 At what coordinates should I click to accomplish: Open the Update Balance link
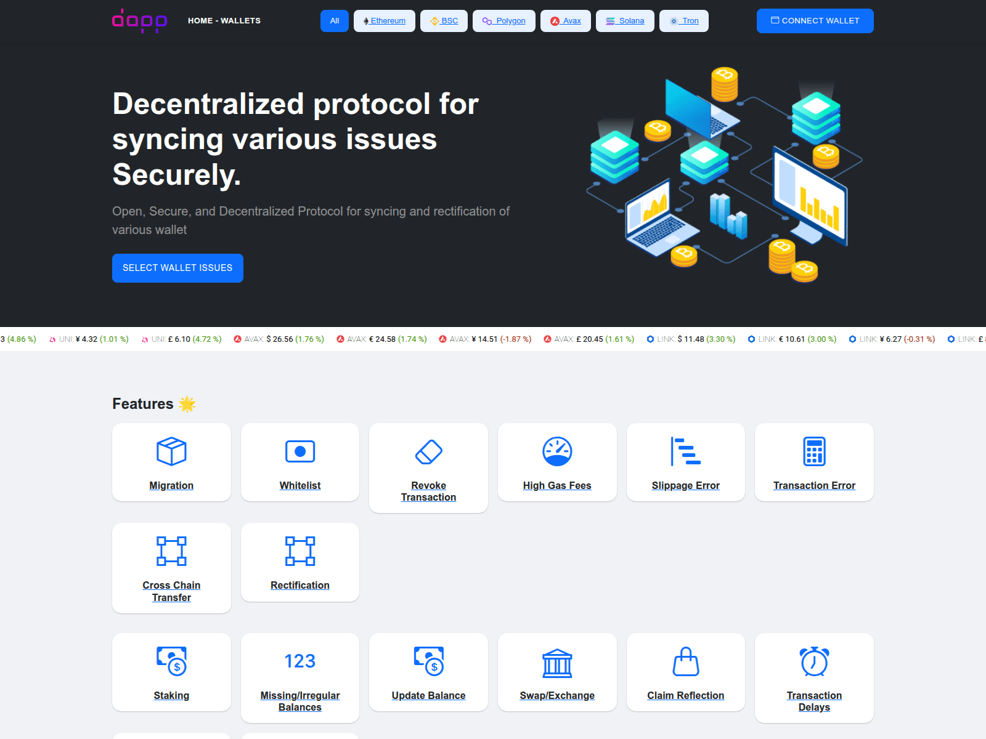(x=429, y=696)
